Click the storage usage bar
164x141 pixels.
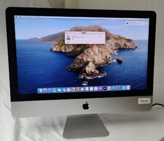[x=88, y=39]
